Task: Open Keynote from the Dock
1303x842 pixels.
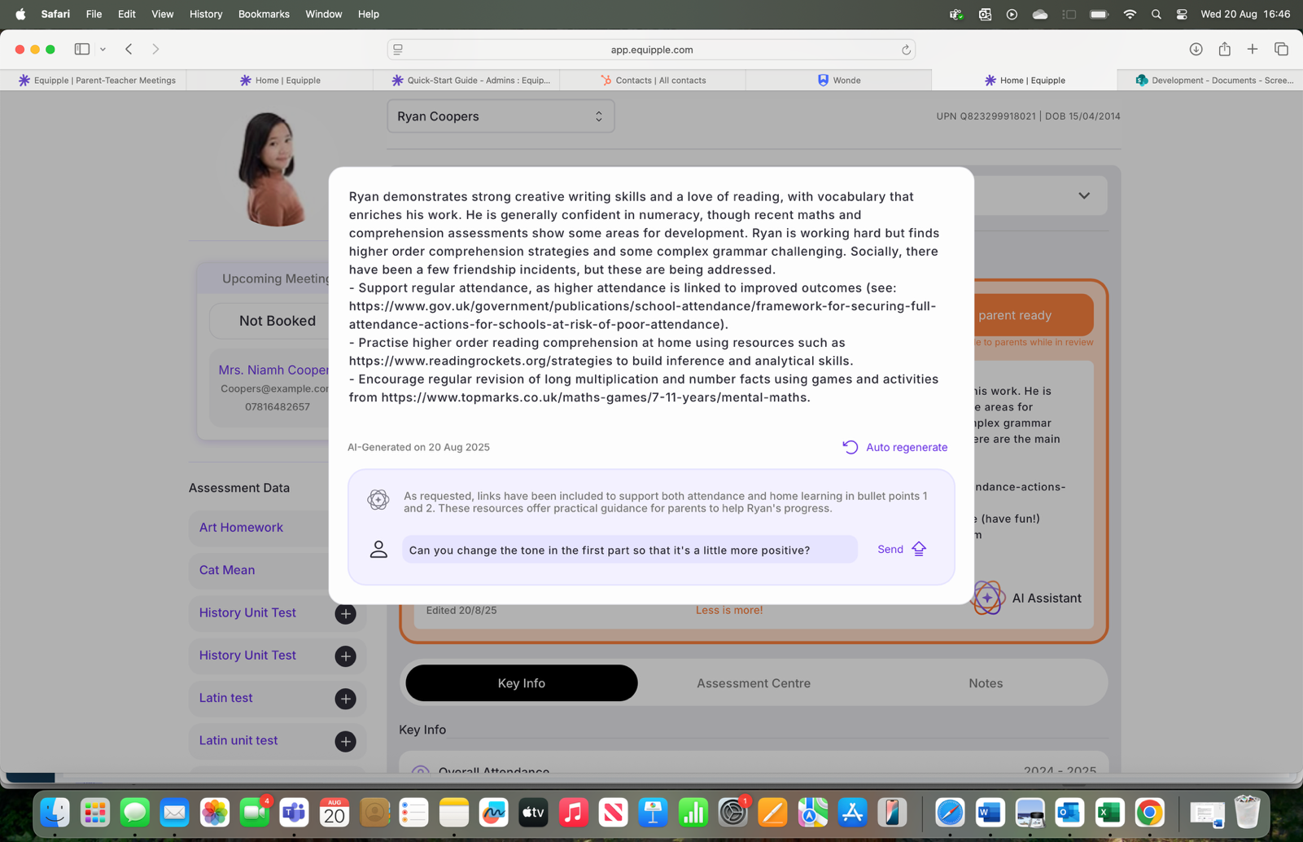Action: (653, 812)
